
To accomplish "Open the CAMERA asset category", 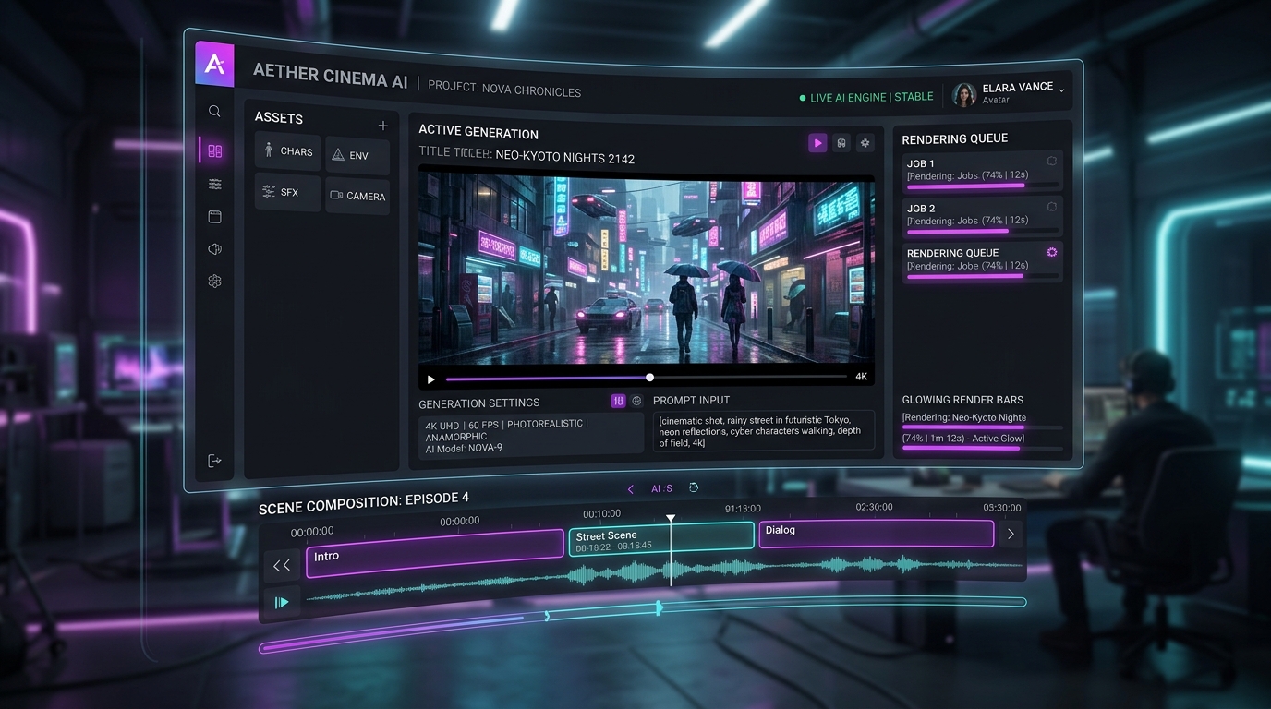I will click(357, 196).
